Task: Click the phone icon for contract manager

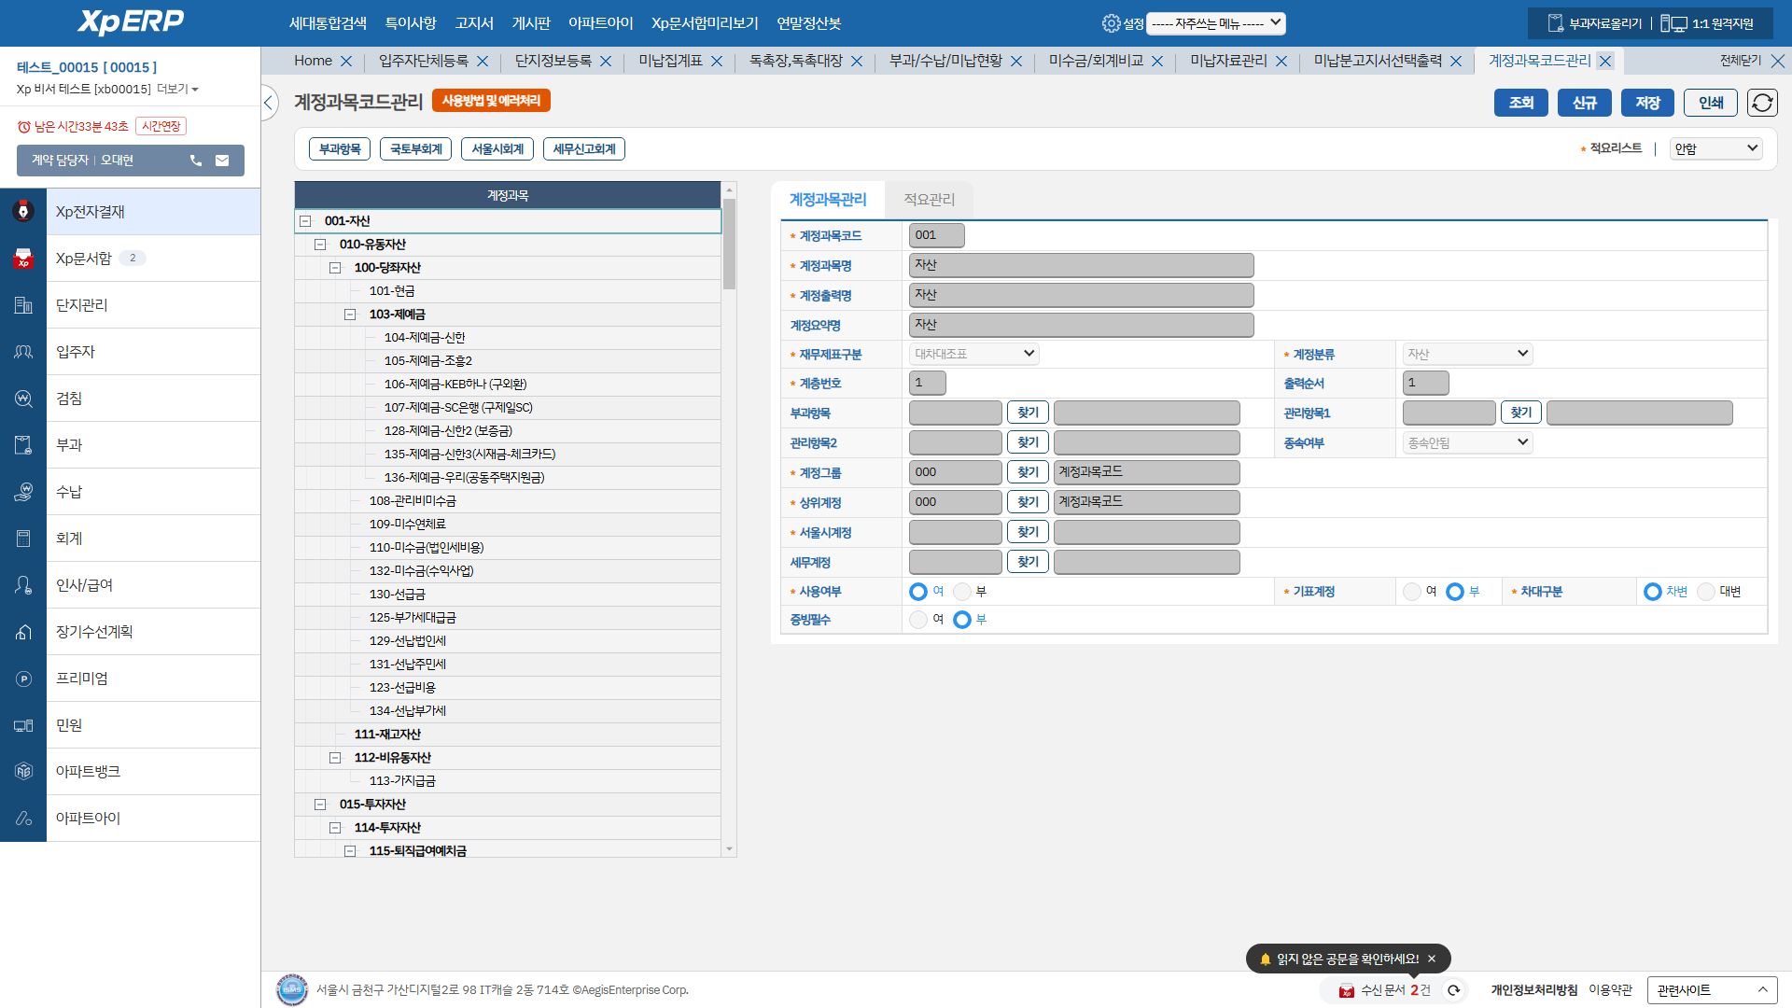Action: pos(196,161)
